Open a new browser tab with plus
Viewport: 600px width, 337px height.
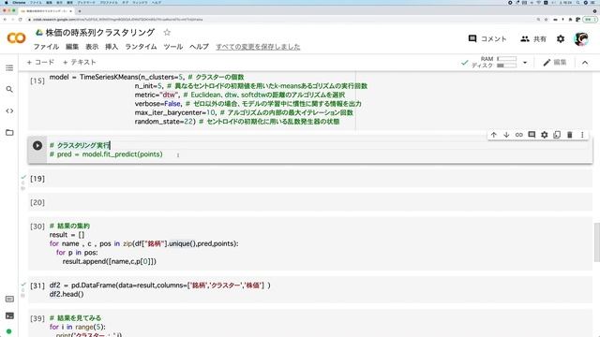[79, 11]
